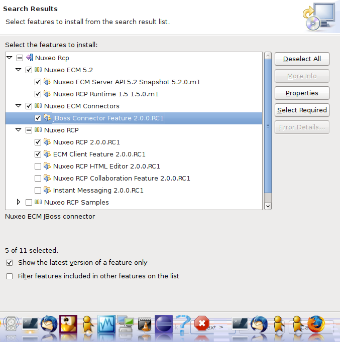Click the JBoss Connector Feature plugin icon
Viewport: 340px width, 342px height.
[x=47, y=118]
